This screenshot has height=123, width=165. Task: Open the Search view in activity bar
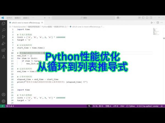click(x=4, y=30)
